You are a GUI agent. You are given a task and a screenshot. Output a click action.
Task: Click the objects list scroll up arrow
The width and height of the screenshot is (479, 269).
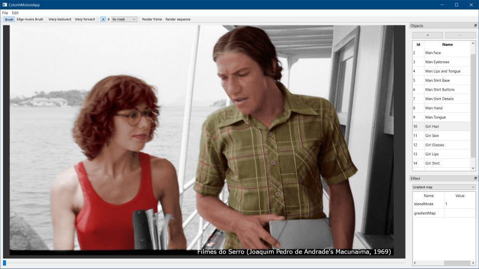point(473,43)
